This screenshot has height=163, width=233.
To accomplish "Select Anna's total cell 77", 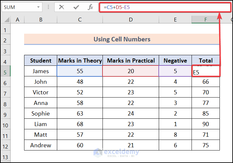I will point(206,103).
